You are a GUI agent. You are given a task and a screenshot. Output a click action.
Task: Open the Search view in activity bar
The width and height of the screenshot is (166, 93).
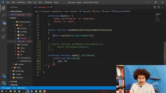4,15
